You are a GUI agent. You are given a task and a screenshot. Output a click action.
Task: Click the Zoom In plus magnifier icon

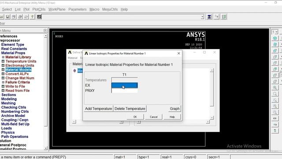click(x=275, y=106)
